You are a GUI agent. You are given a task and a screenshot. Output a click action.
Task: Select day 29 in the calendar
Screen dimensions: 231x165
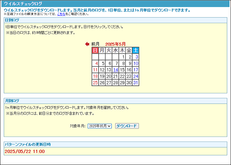[122, 82]
